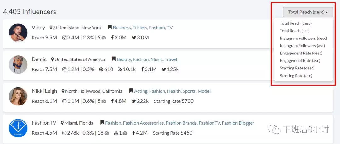The height and width of the screenshot is (144, 340).
Task: Open Vinny's Business, Fitness, Fashion, TV categories link
Action: (x=143, y=28)
